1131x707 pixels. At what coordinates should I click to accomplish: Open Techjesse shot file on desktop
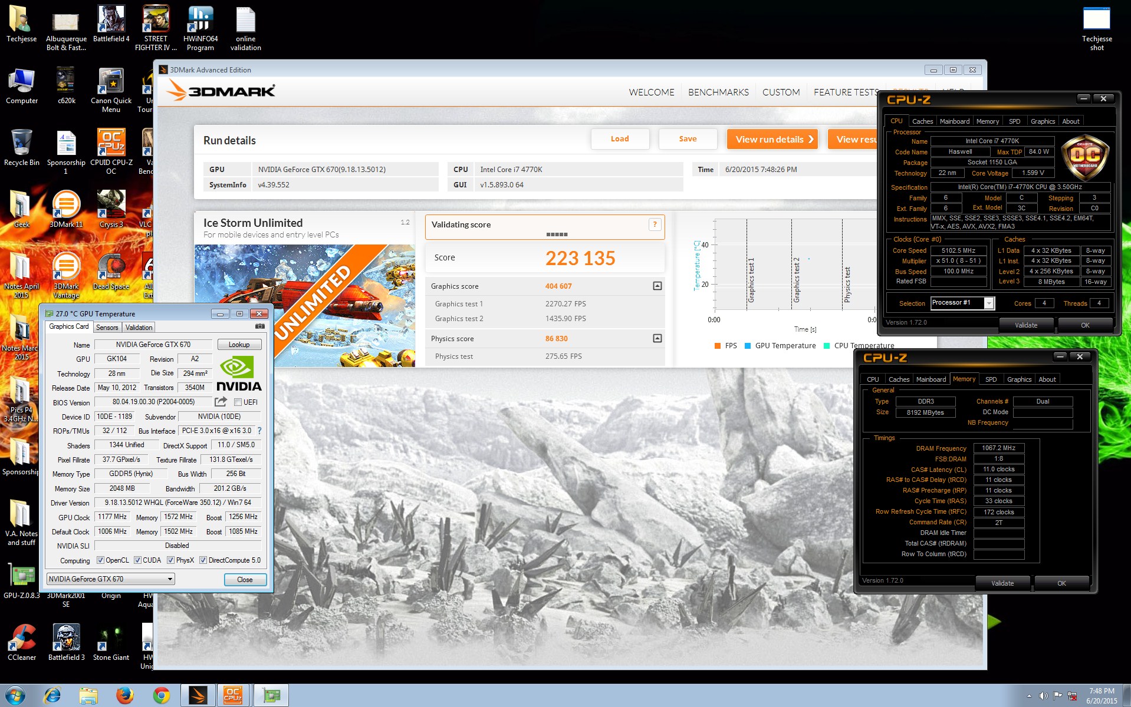(1097, 28)
